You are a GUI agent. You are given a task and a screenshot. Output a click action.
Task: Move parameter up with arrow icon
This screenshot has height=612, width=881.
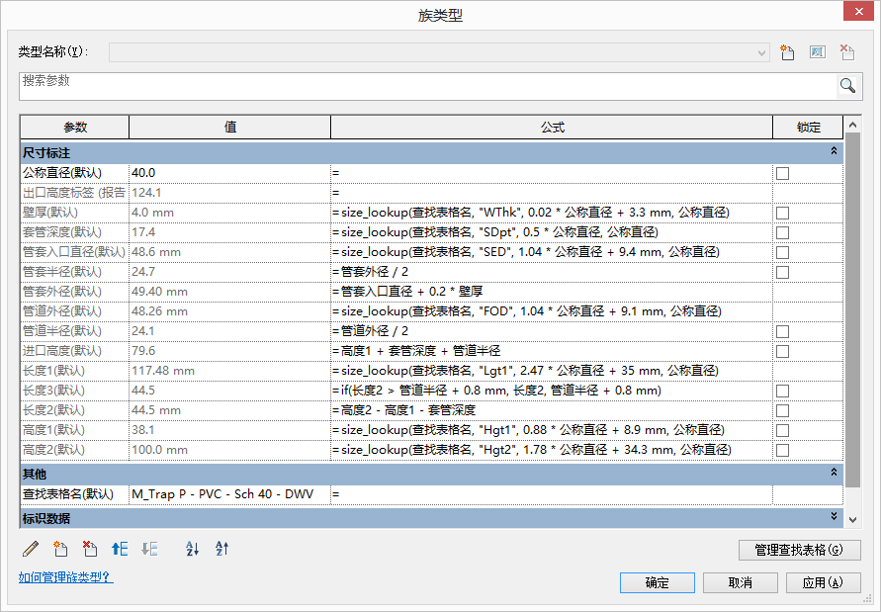tap(120, 549)
